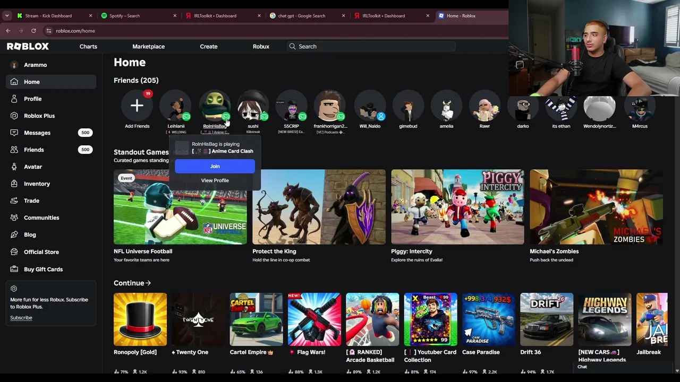Open Inventory from the sidebar
This screenshot has height=382, width=680.
[x=37, y=184]
